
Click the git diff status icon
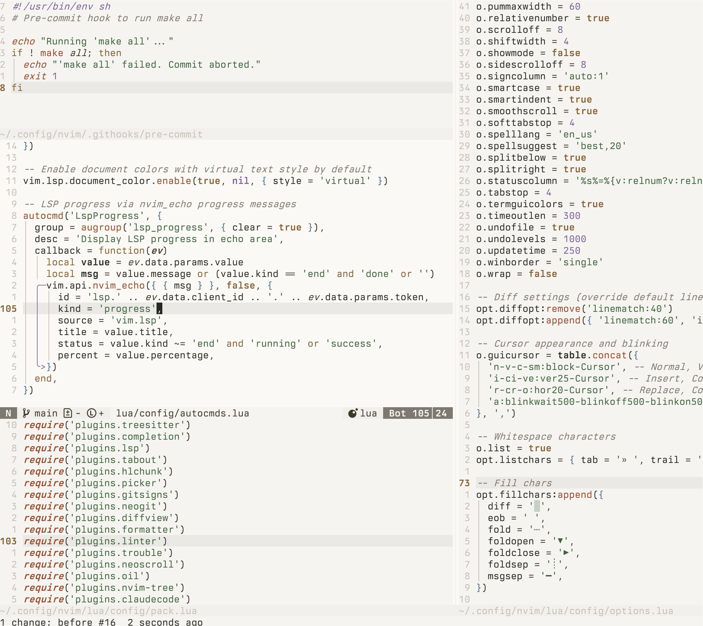pyautogui.click(x=68, y=413)
